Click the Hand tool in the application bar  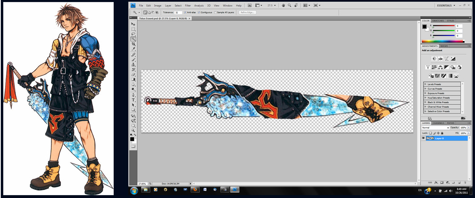tap(283, 5)
